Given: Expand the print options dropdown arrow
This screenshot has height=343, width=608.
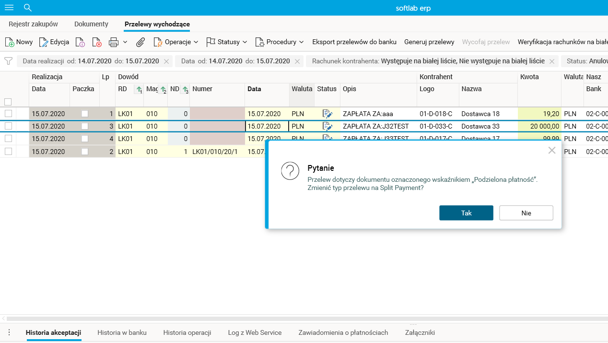Looking at the screenshot, I should coord(125,42).
